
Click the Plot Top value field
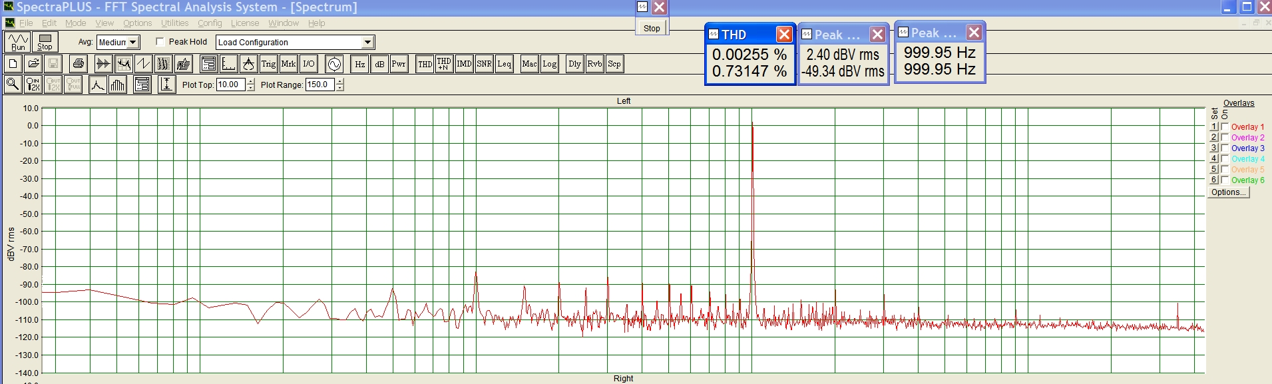pyautogui.click(x=230, y=85)
